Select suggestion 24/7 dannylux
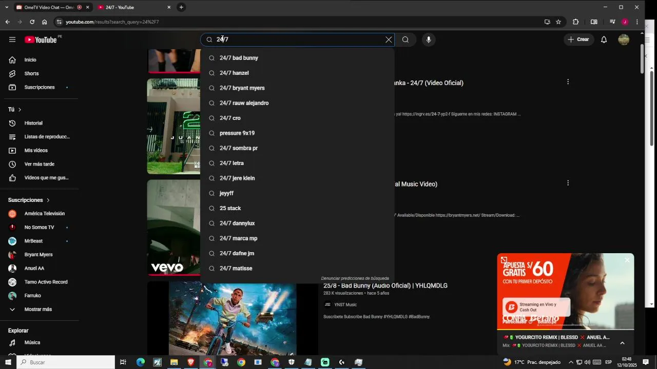The image size is (657, 369). [x=297, y=223]
